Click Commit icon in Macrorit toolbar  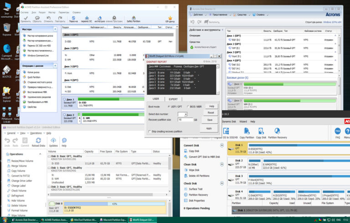(25, 140)
